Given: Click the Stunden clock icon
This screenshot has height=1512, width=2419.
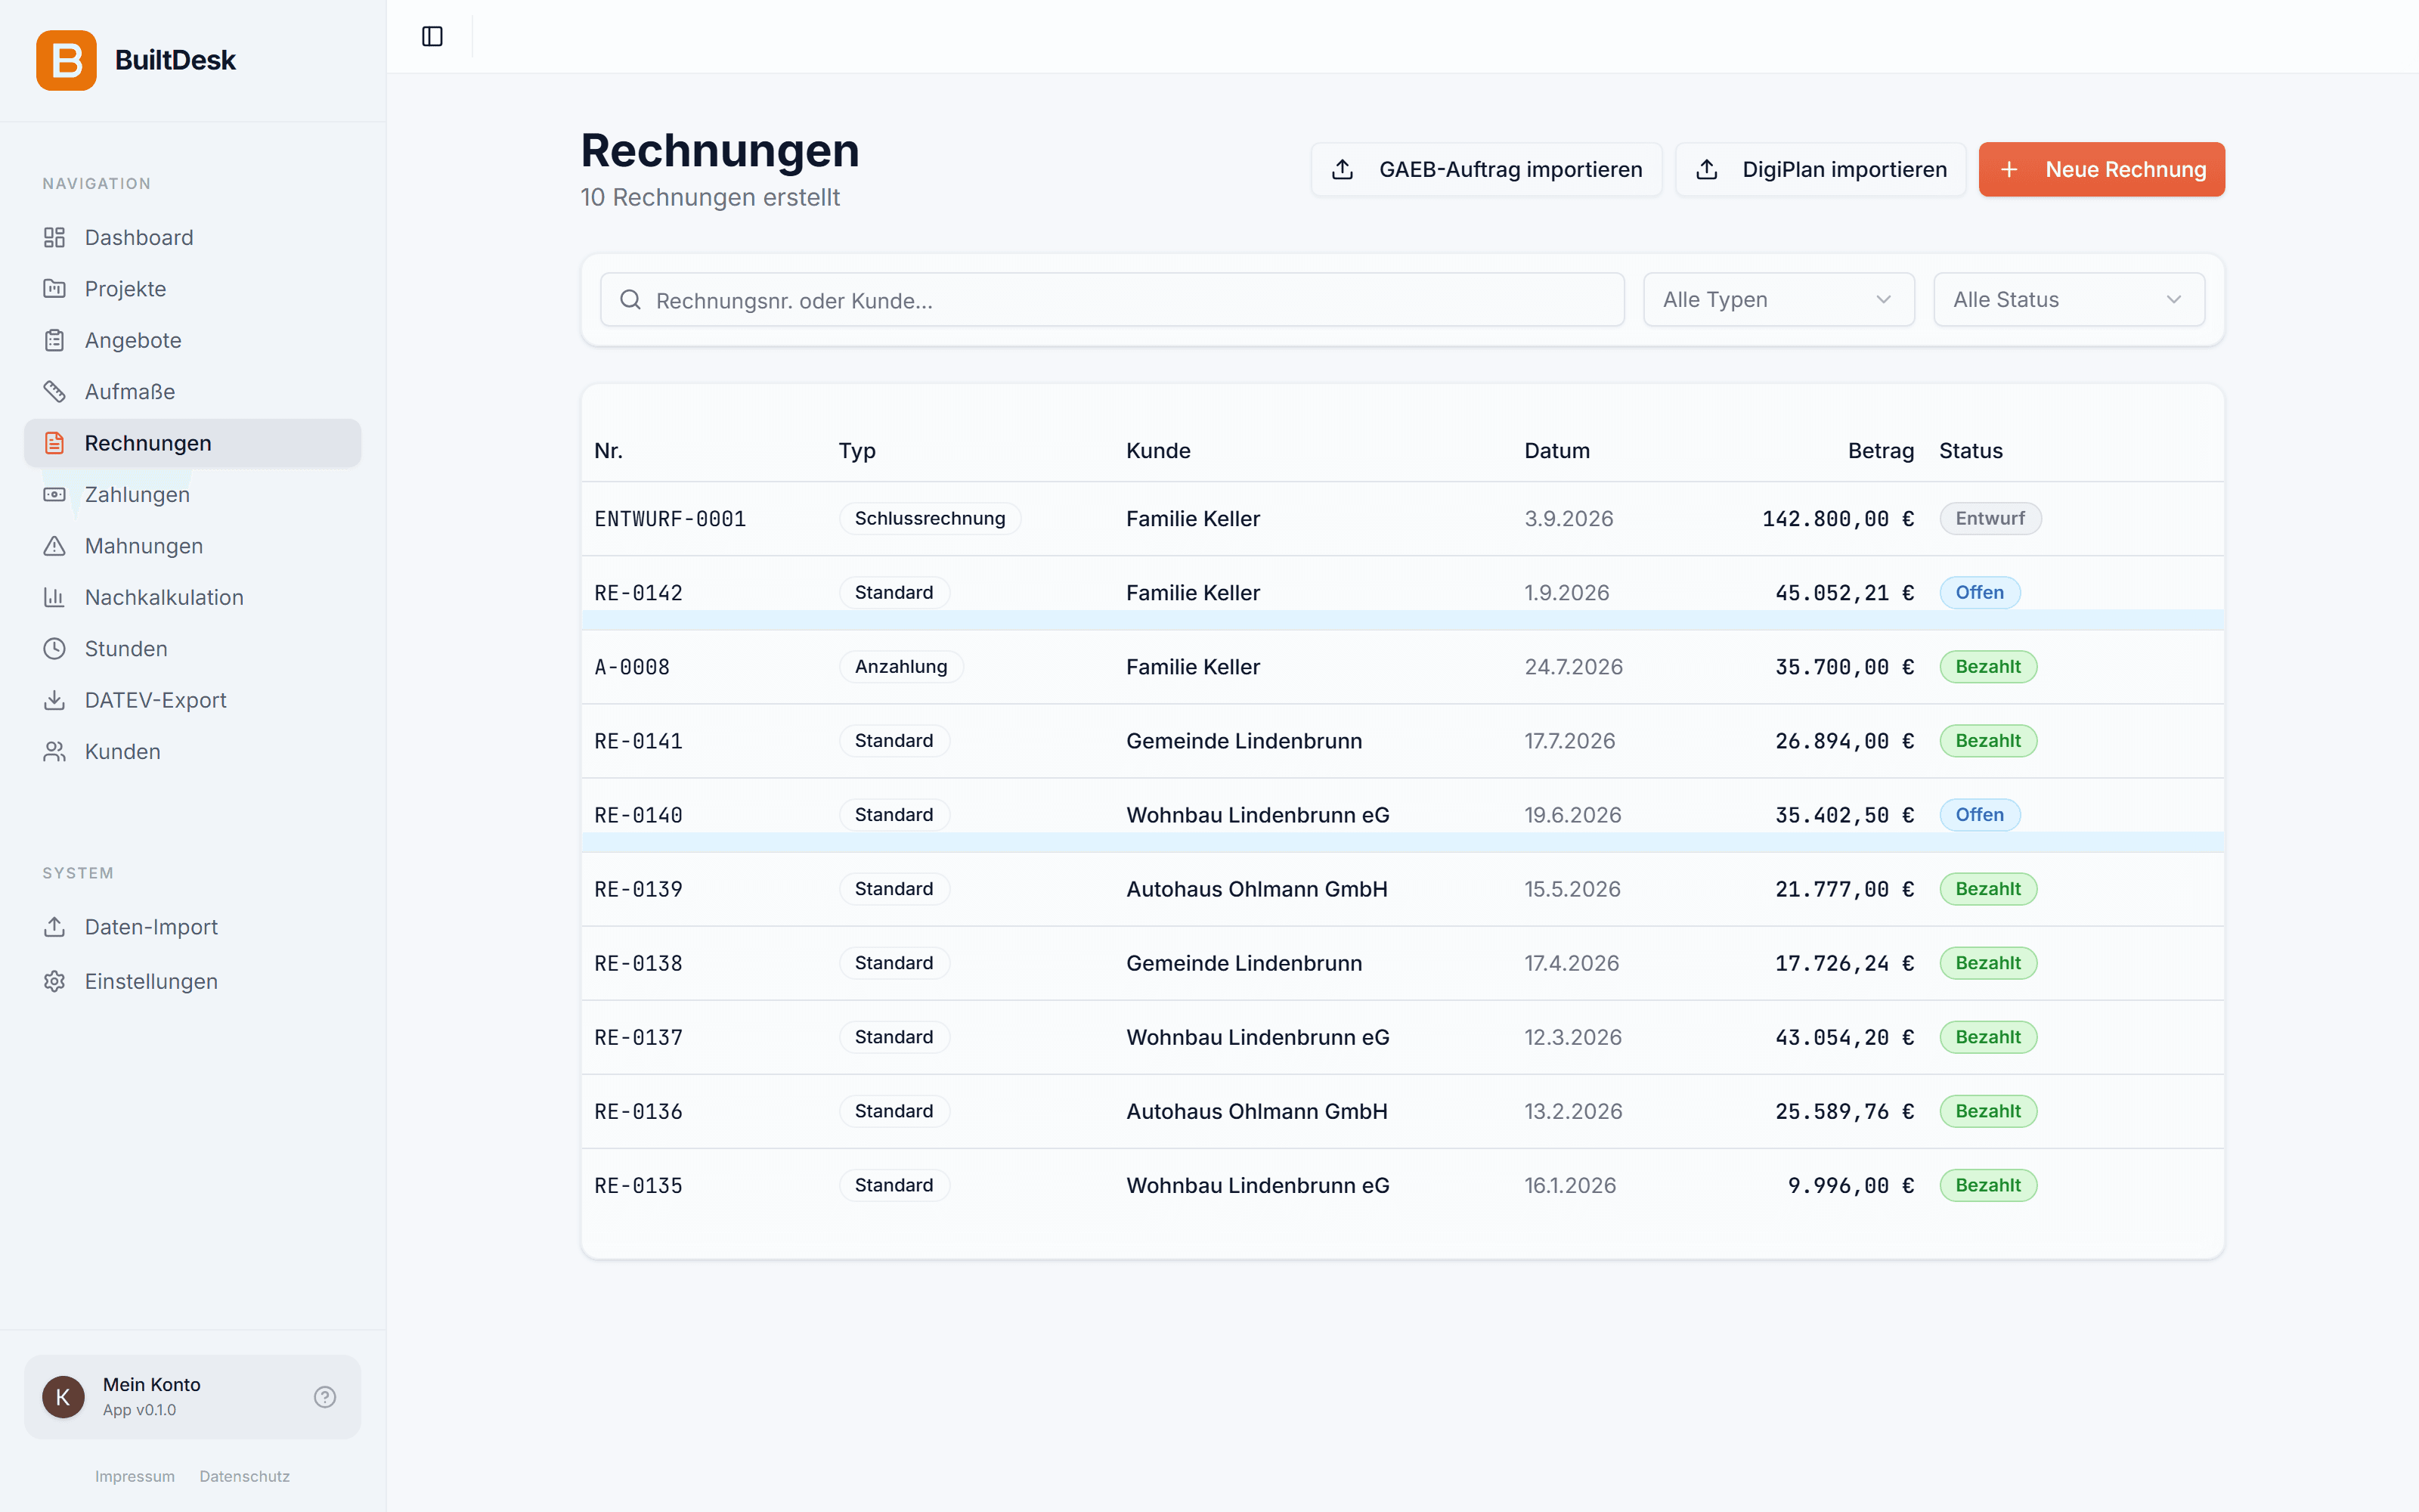Looking at the screenshot, I should pos(54,649).
